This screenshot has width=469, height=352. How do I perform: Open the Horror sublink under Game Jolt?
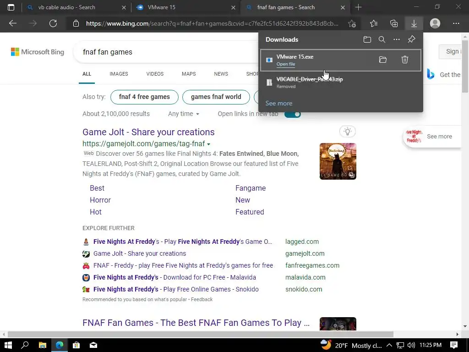point(100,200)
